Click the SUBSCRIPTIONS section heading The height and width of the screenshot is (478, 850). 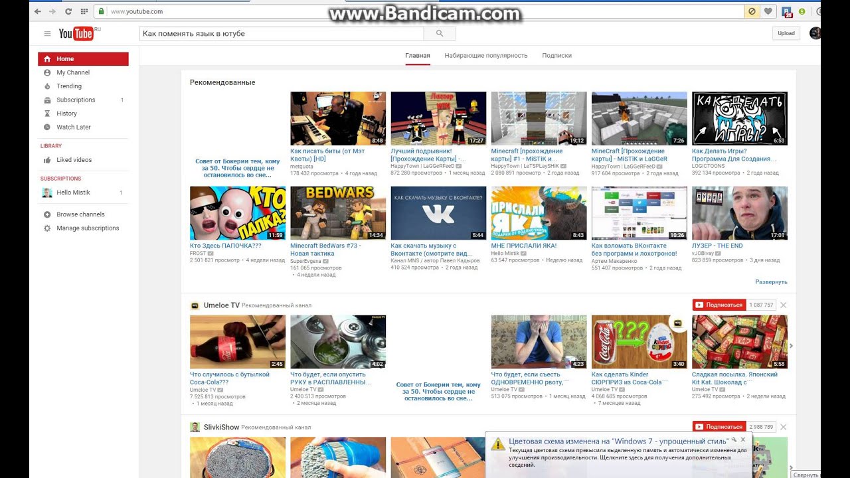pos(60,179)
